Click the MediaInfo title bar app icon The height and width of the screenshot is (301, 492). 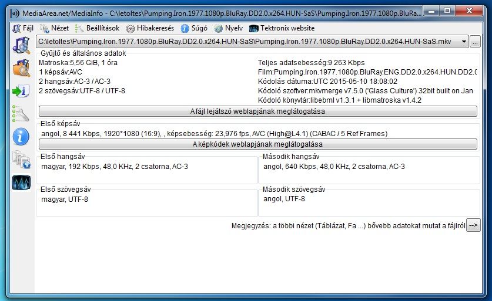[x=15, y=13]
